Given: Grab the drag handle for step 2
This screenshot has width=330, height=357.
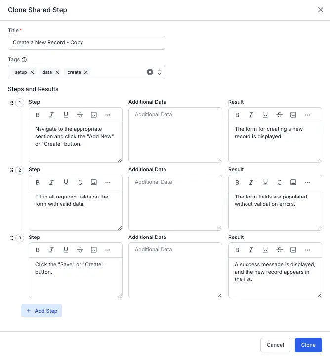Looking at the screenshot, I should coord(12,170).
